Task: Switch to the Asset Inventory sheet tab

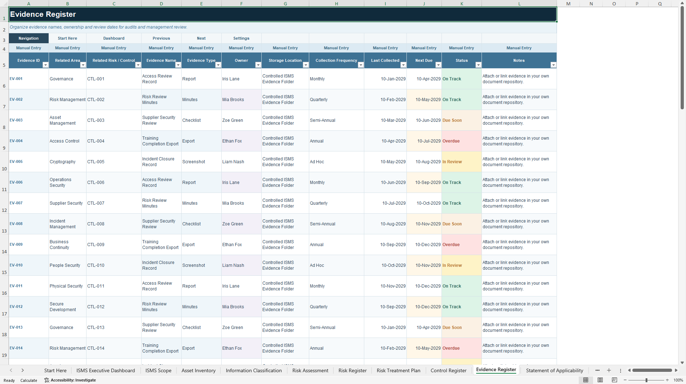Action: click(x=198, y=370)
